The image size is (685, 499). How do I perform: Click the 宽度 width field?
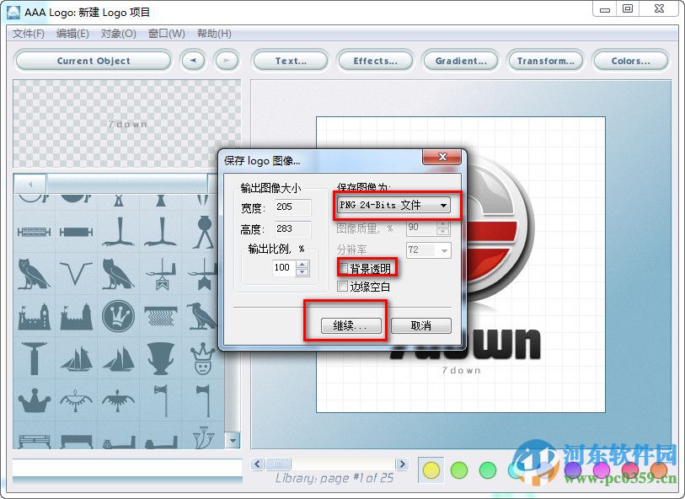click(x=292, y=207)
